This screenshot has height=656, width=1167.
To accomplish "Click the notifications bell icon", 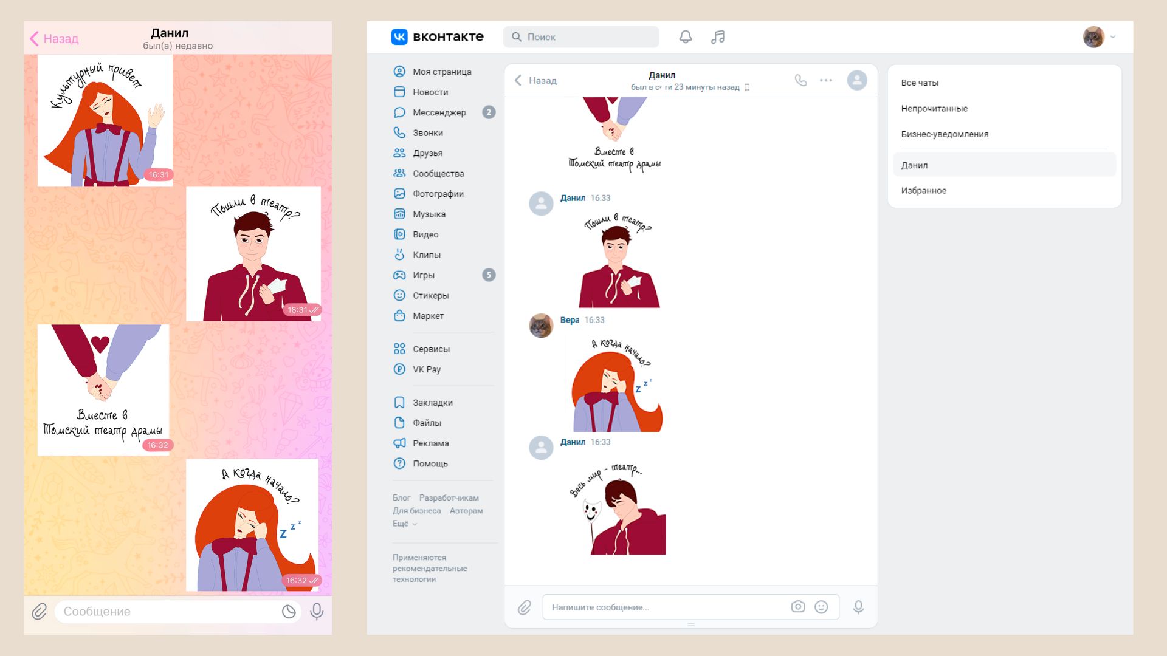I will click(x=685, y=37).
